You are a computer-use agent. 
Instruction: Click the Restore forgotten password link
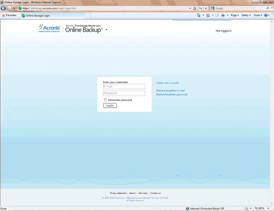click(172, 95)
